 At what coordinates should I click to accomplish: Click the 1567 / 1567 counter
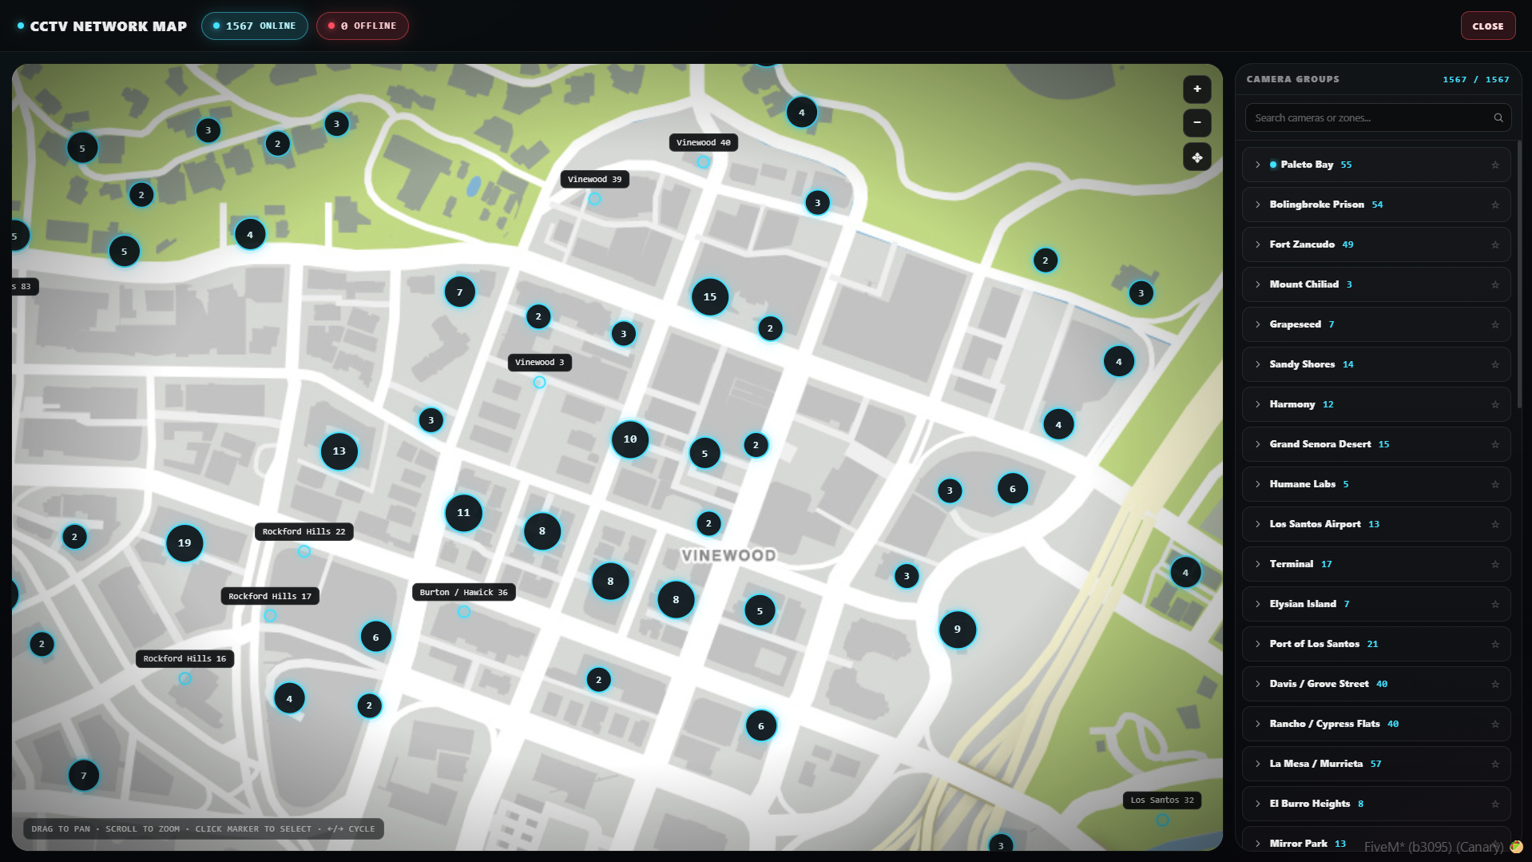tap(1475, 80)
